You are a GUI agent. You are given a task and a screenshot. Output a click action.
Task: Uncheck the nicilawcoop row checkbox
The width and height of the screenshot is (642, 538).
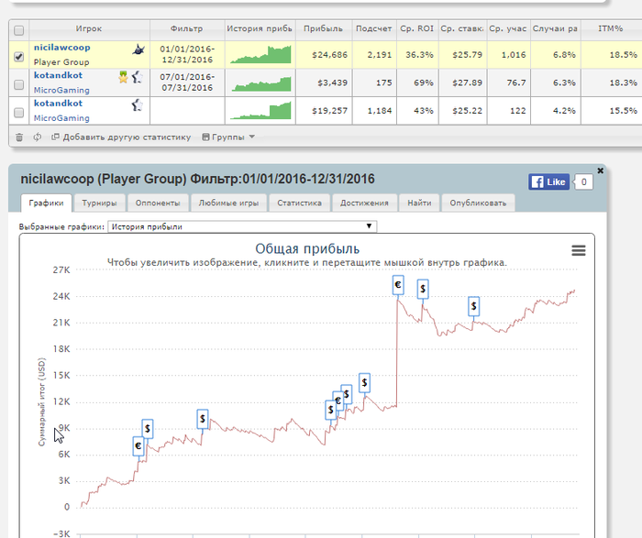19,57
